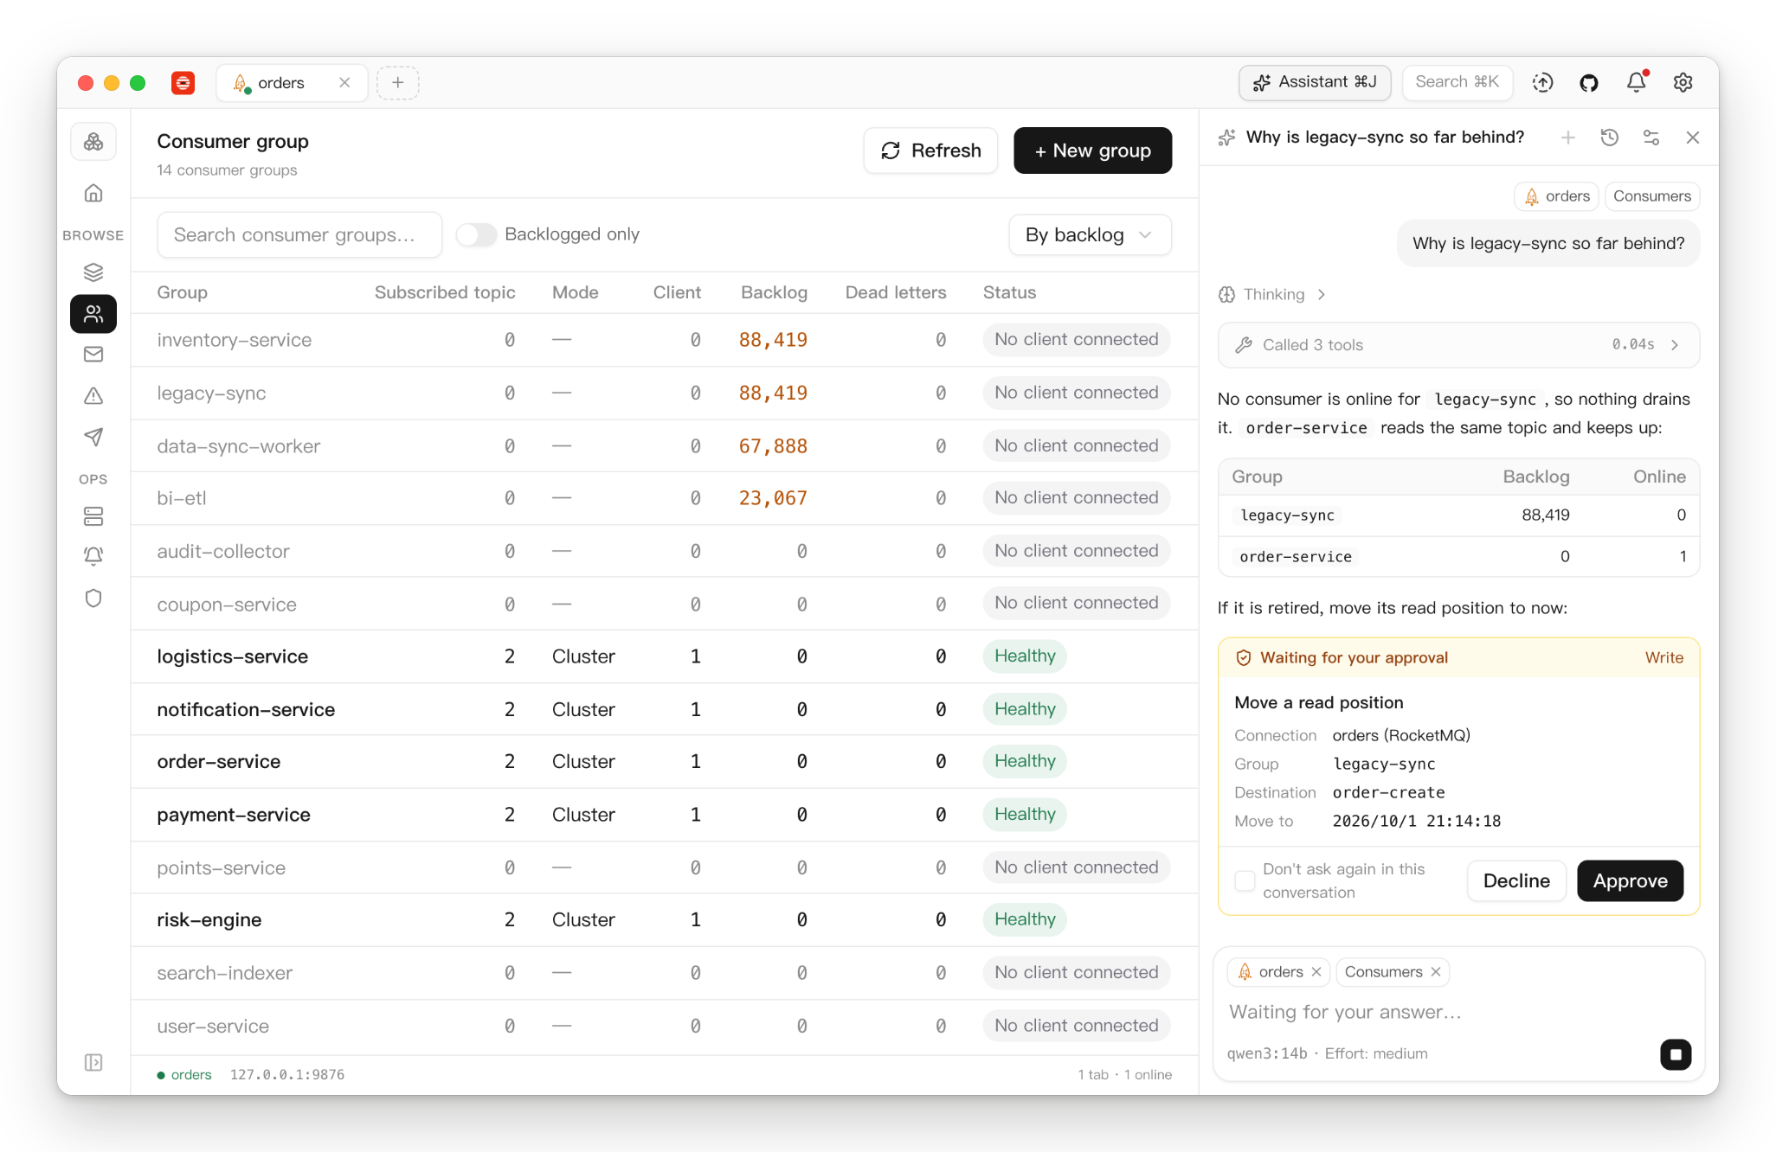Open the update upload circle icon
This screenshot has width=1776, height=1152.
pos(1542,82)
